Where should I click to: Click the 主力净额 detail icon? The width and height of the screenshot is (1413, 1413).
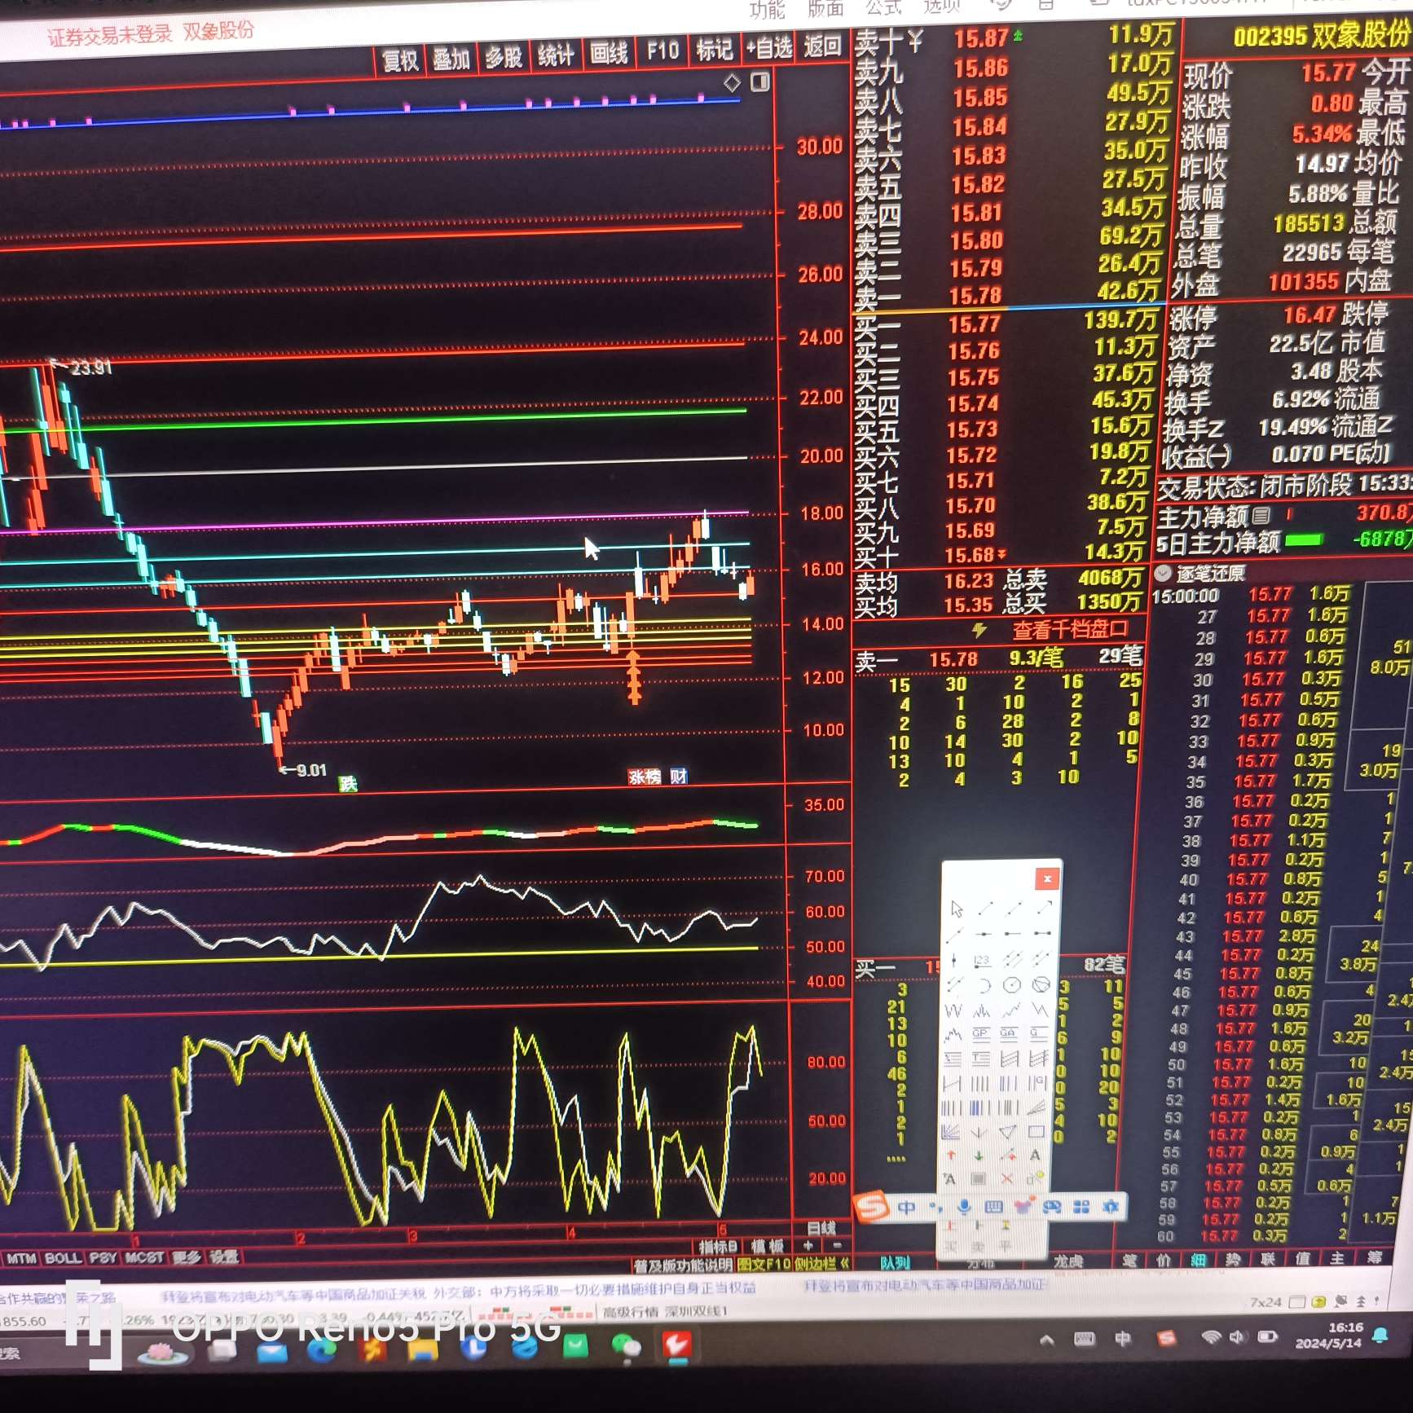point(1261,515)
